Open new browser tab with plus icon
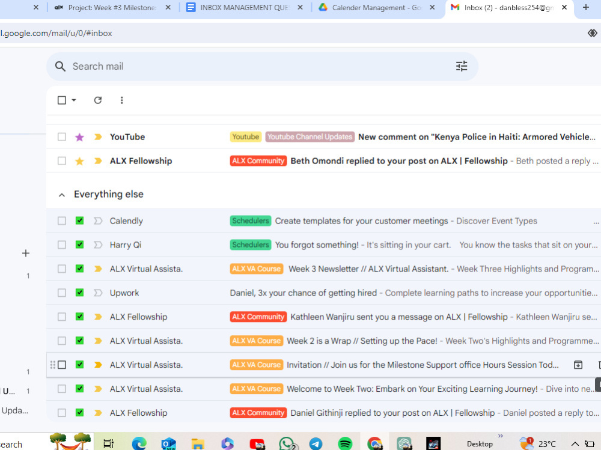 point(585,7)
